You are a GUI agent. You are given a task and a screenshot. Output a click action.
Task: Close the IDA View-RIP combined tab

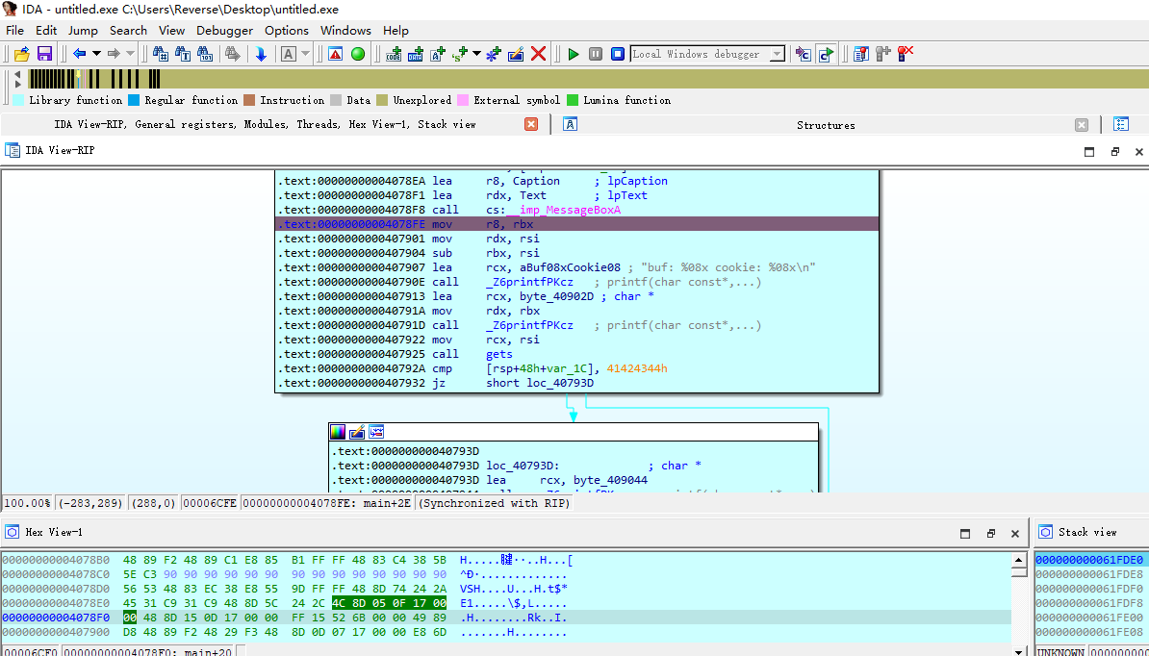[531, 124]
